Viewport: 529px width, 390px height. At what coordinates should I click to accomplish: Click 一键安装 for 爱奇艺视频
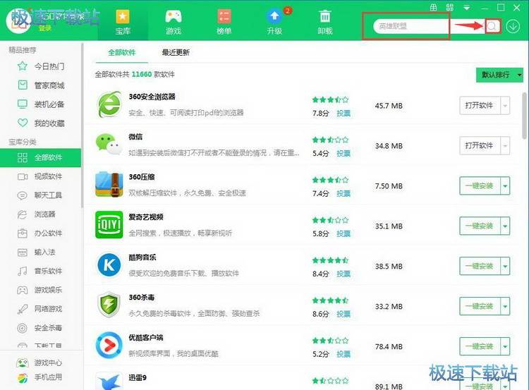click(480, 226)
